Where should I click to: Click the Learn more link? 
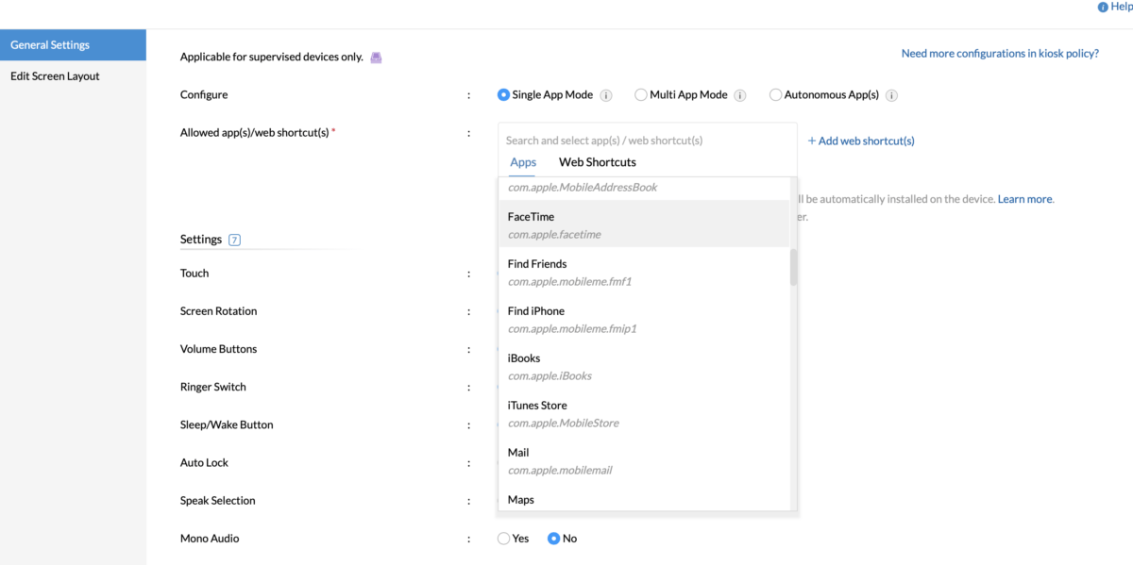pos(1024,199)
